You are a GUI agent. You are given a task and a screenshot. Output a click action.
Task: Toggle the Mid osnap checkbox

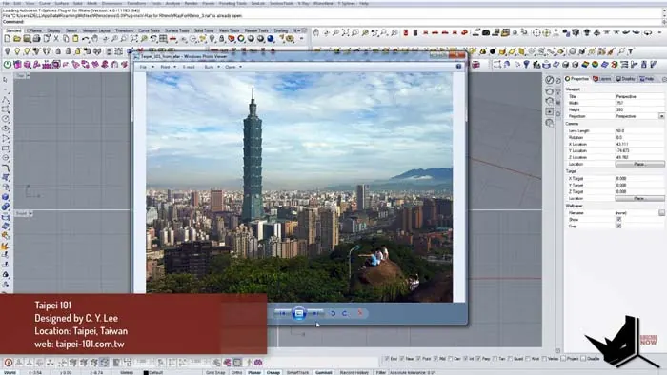(x=436, y=359)
